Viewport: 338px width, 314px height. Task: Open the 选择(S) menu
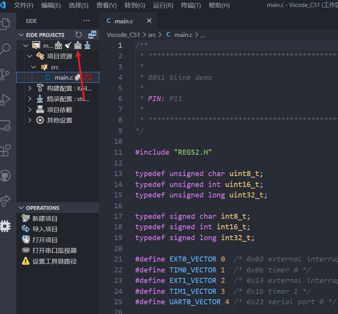point(79,5)
